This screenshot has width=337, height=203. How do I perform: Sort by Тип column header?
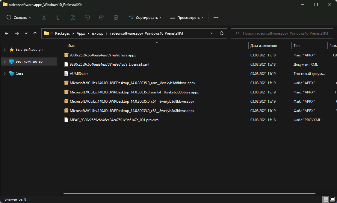[x=296, y=46]
